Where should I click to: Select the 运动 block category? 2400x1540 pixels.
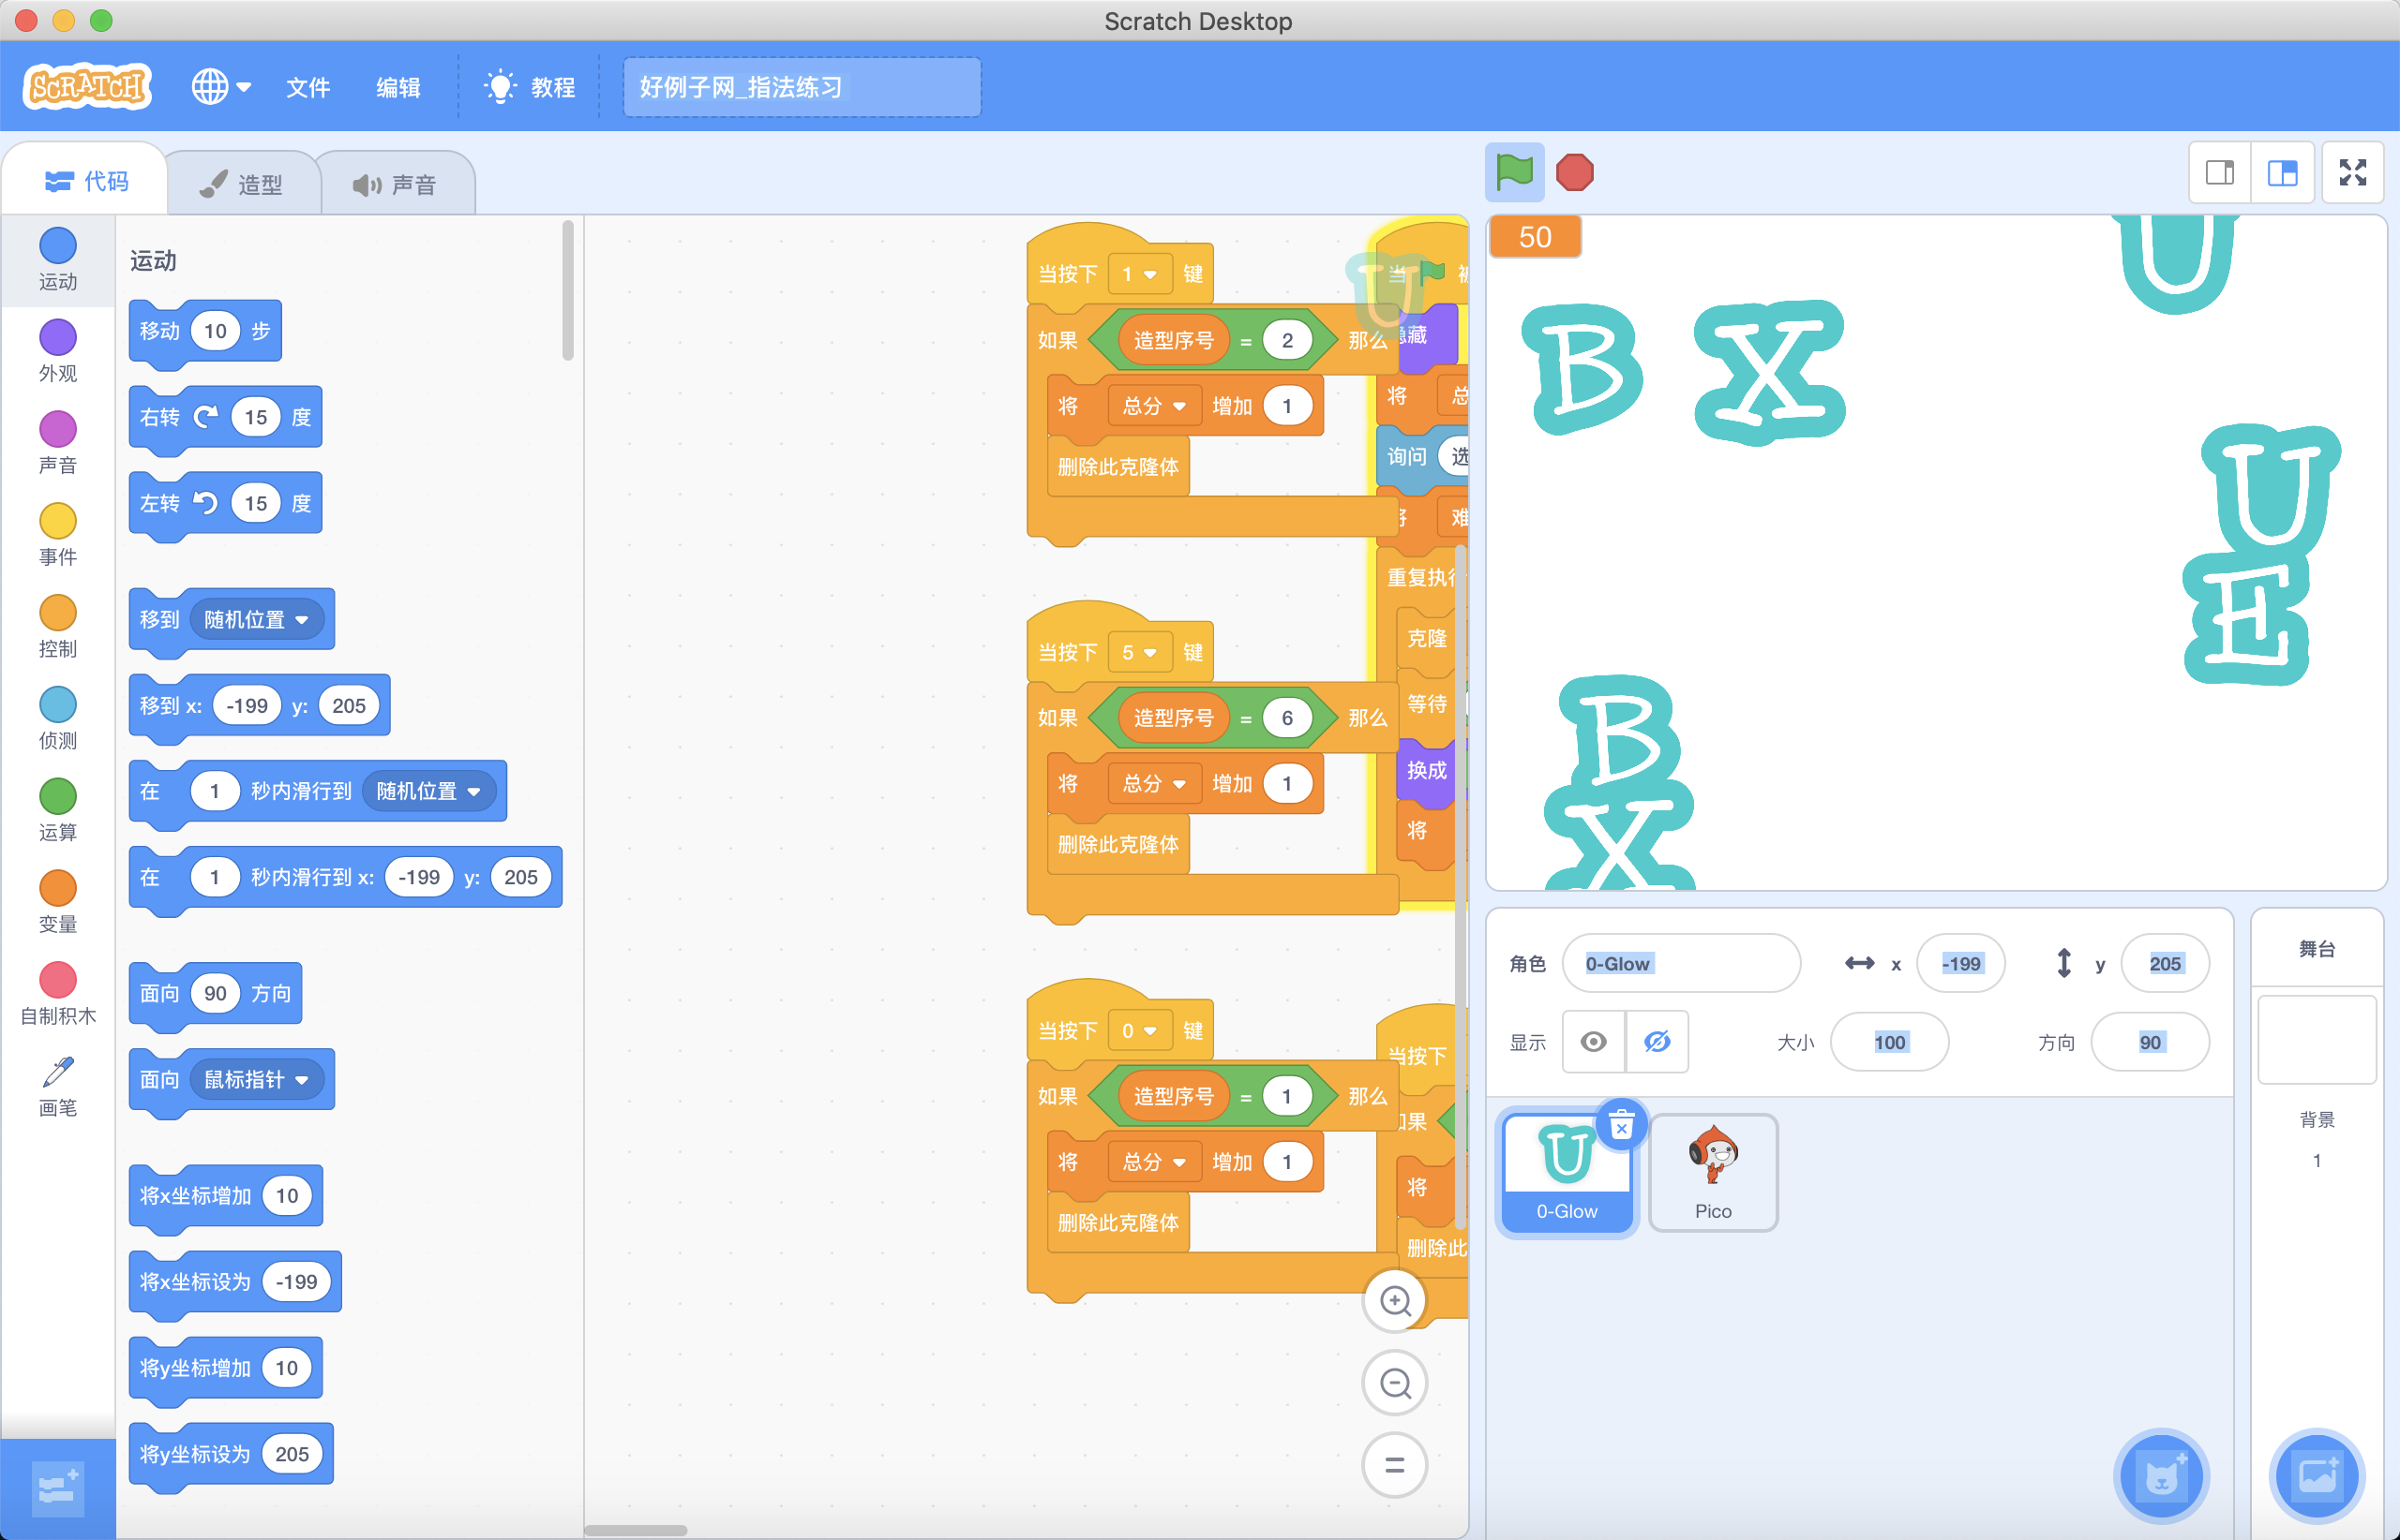tap(58, 259)
